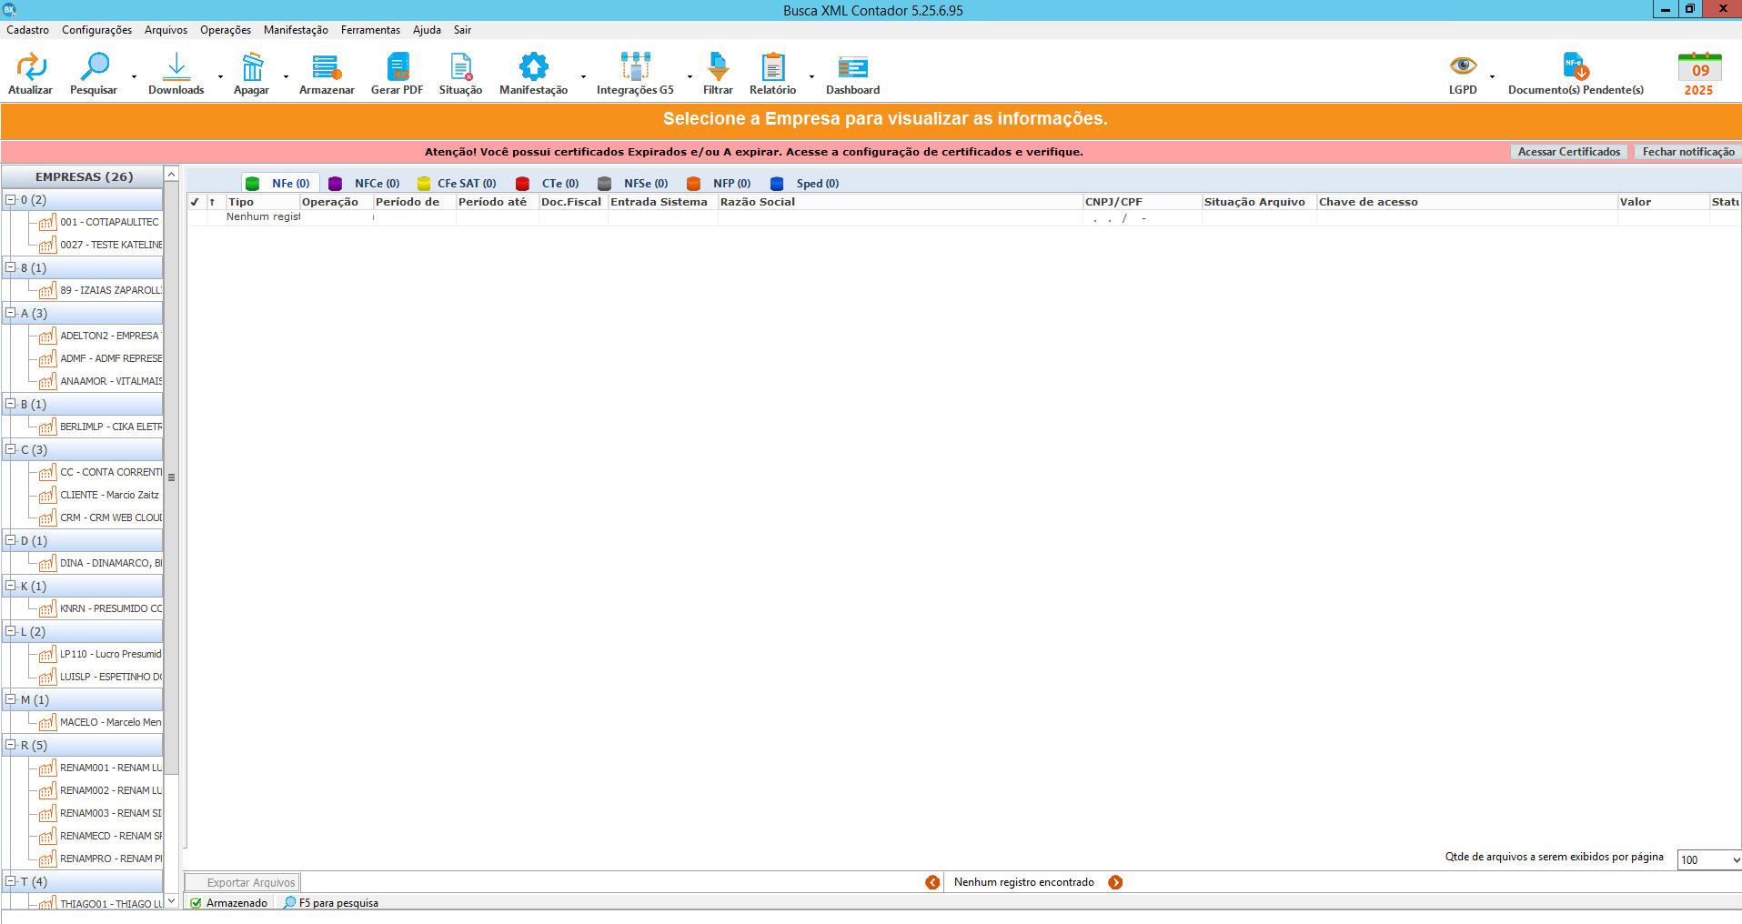Image resolution: width=1742 pixels, height=924 pixels.
Task: Click Acessar Certificados button
Action: point(1569,152)
